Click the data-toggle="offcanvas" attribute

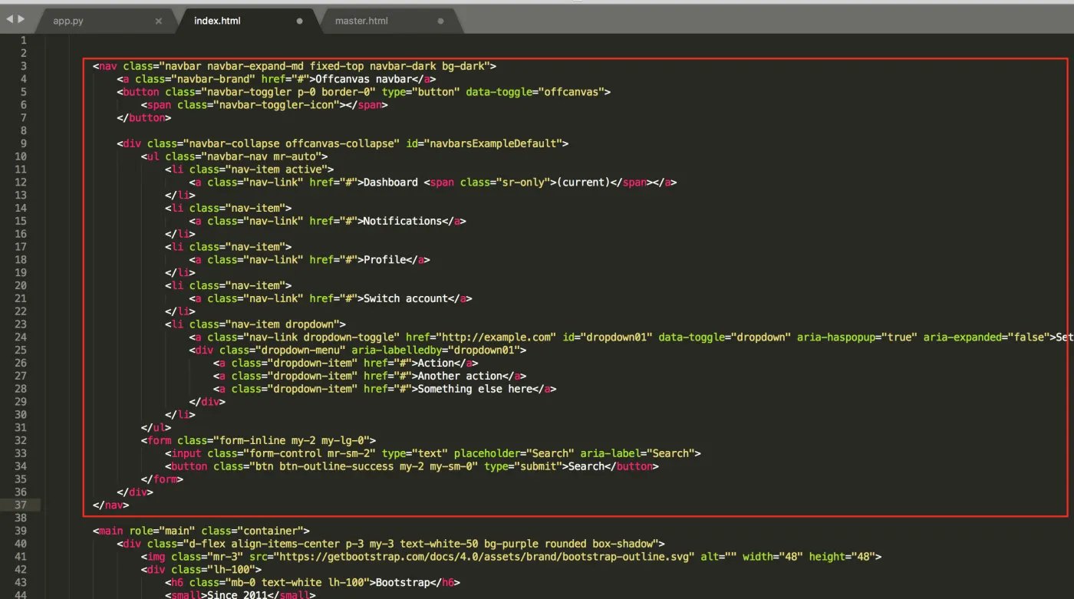tap(535, 92)
